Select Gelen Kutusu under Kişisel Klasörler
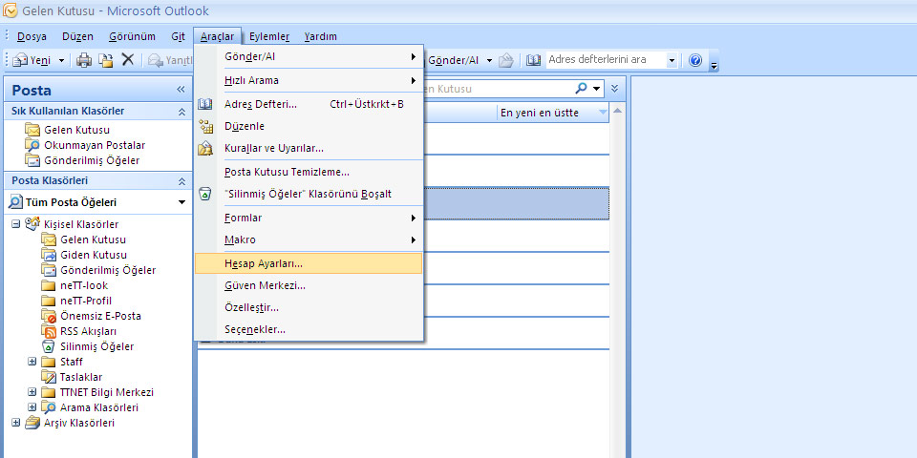Viewport: 917px width, 458px height. [93, 239]
